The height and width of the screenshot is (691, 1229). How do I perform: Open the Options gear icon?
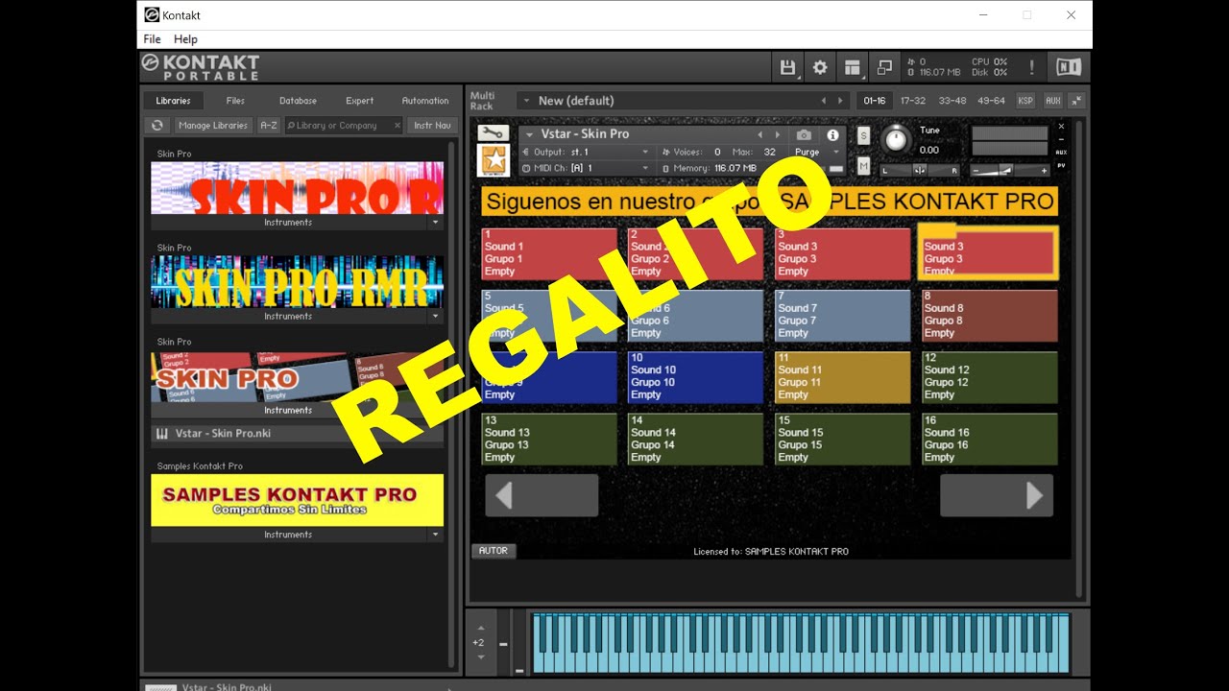(x=820, y=67)
